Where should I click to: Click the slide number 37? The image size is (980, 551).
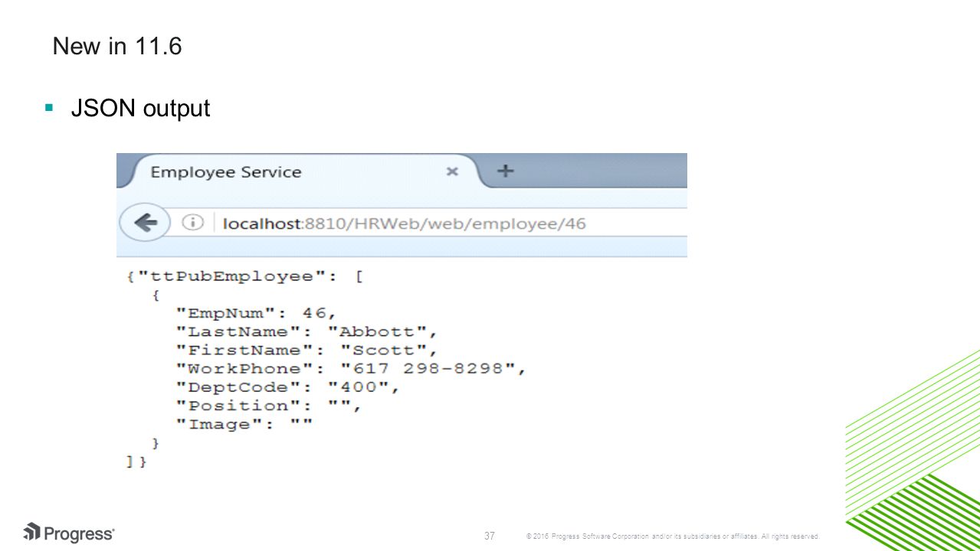(x=489, y=535)
